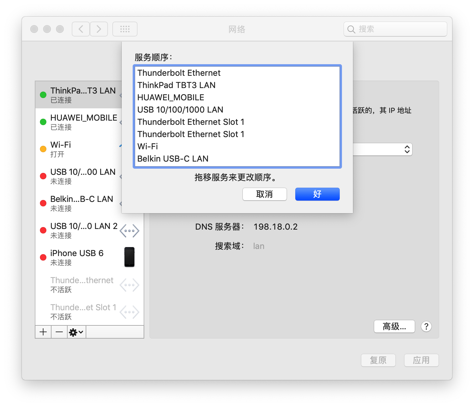Click red status dot of iPhone USB 6
This screenshot has height=407, width=474.
tap(43, 257)
